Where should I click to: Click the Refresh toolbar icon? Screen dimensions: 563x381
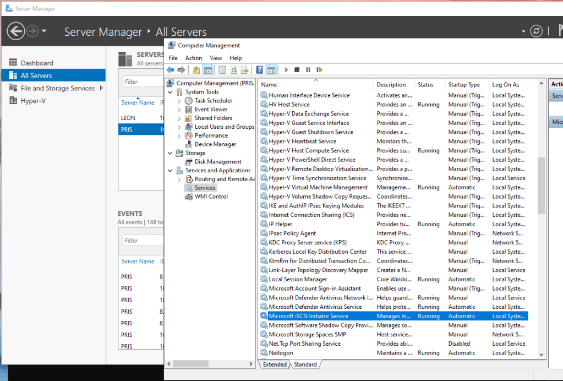tap(233, 70)
